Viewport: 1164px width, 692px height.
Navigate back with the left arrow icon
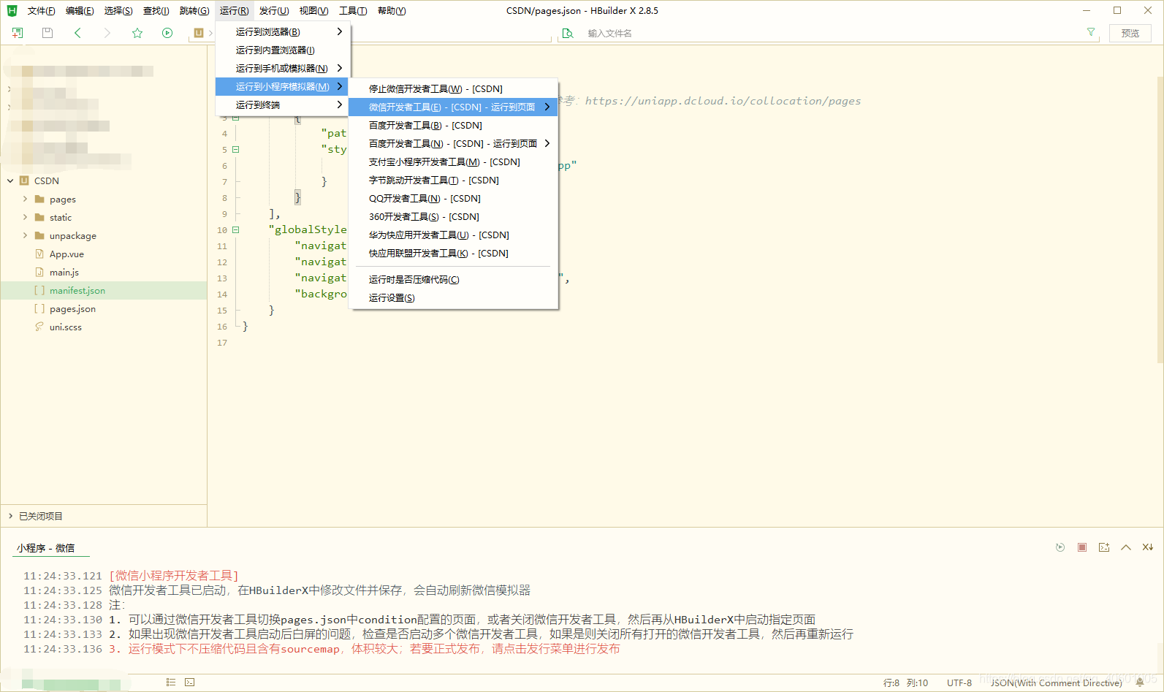pos(77,33)
